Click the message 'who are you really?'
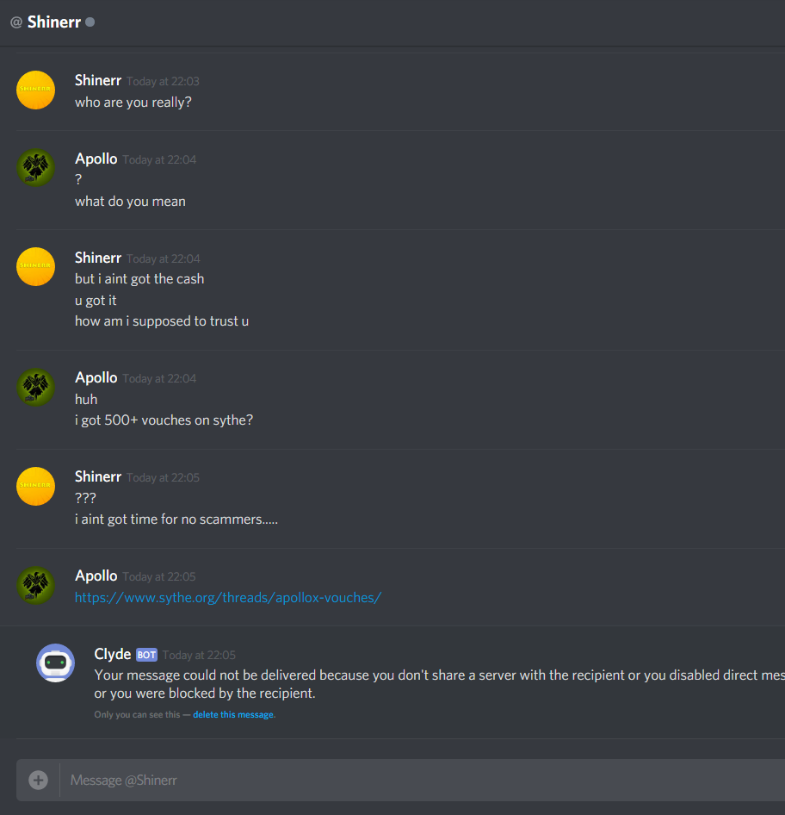785x815 pixels. 133,103
